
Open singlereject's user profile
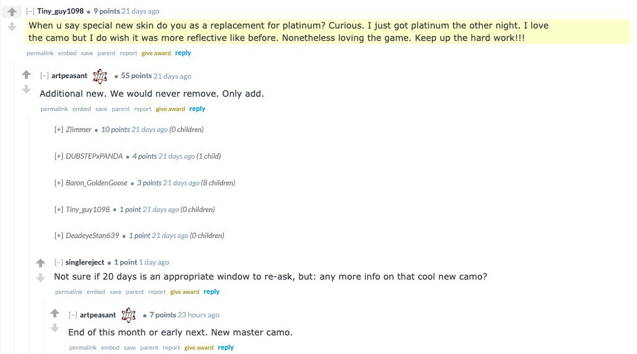coord(85,262)
